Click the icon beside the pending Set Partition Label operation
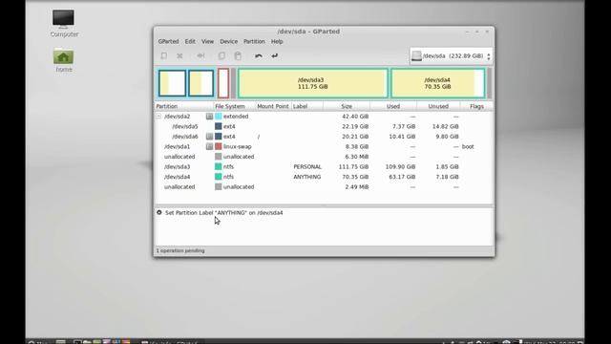The width and height of the screenshot is (611, 344). pyautogui.click(x=159, y=212)
